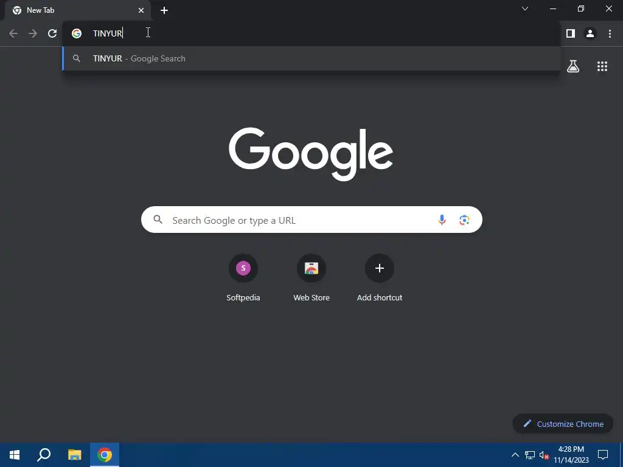Click the muted volume tray icon
623x467 pixels.
pyautogui.click(x=544, y=455)
